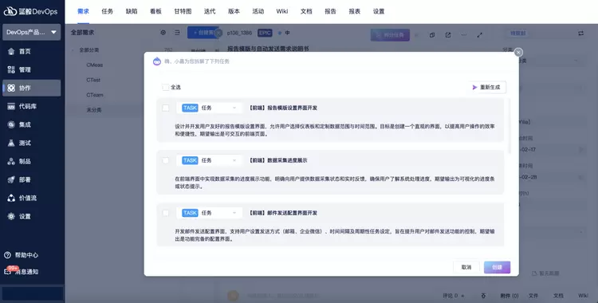The height and width of the screenshot is (303, 598).
Task: Click the 文件 link at bottom right
Action: coord(533,295)
